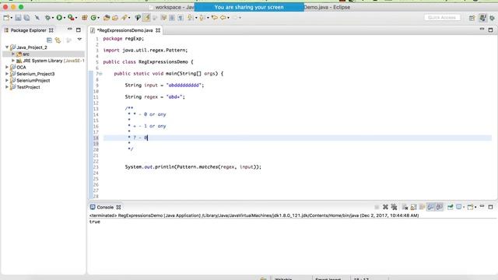Open dropdown next to Debug icon
Image resolution: width=498 pixels, height=280 pixels.
click(53, 18)
